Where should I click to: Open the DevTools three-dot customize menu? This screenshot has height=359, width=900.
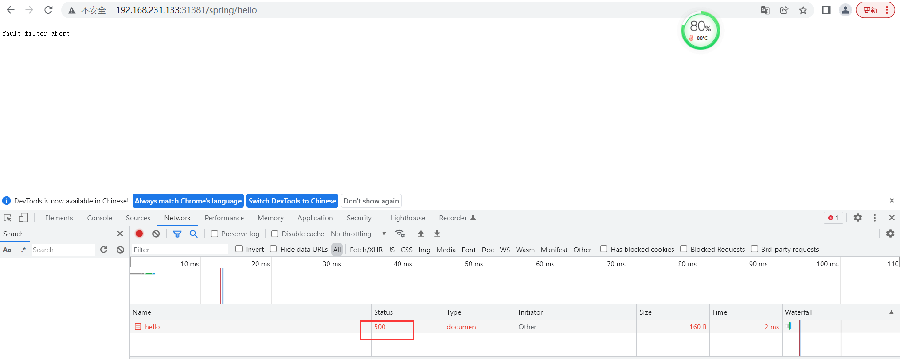point(875,218)
